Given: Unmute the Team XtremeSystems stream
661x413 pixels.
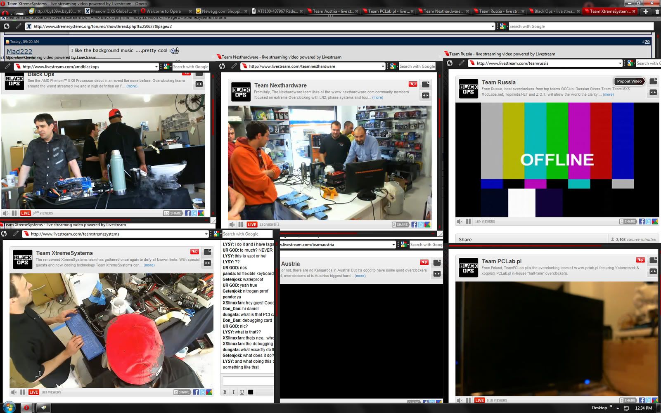Looking at the screenshot, I should 14,392.
